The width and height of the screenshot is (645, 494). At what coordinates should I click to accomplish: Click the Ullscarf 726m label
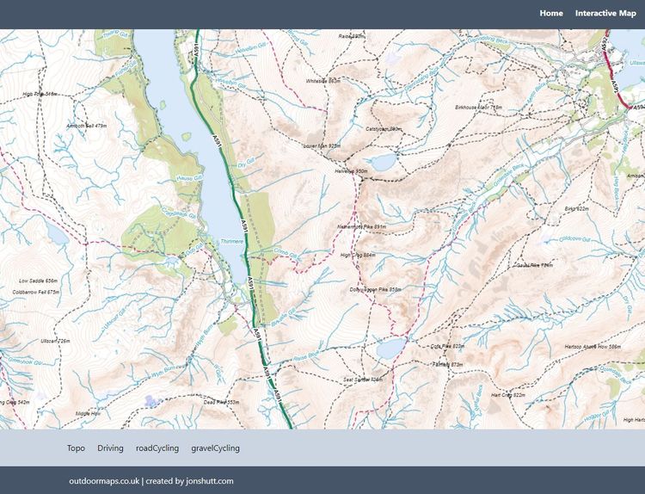55,341
